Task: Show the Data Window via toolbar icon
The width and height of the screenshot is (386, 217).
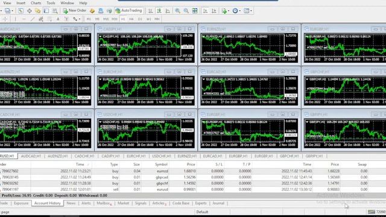Action: (x=30, y=11)
